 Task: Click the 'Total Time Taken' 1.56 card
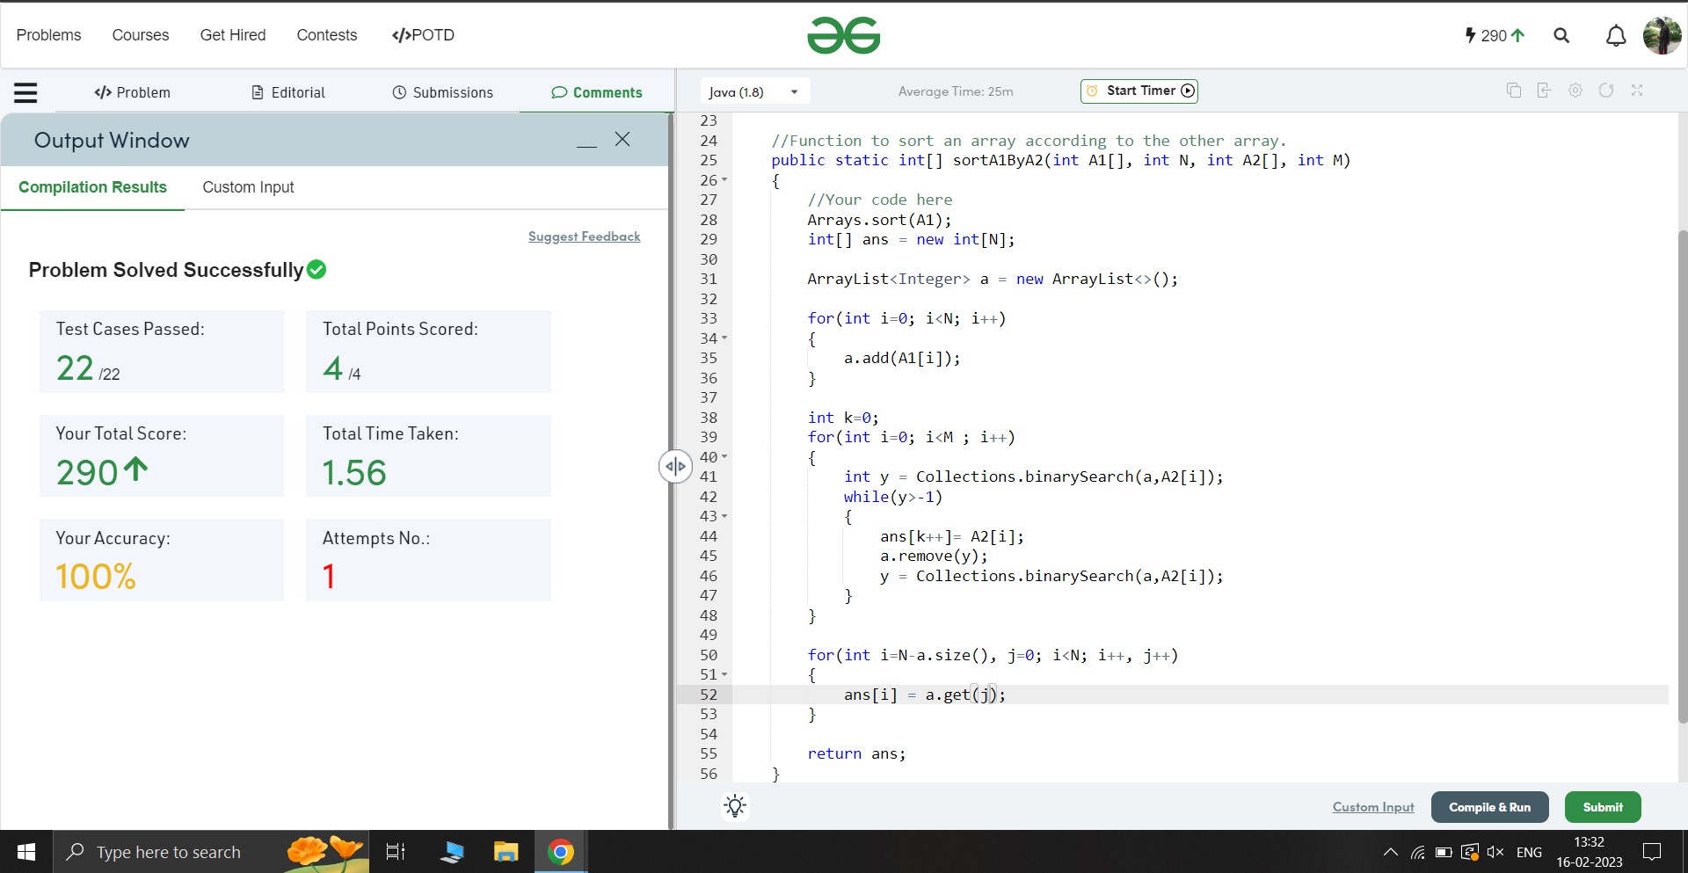click(428, 455)
